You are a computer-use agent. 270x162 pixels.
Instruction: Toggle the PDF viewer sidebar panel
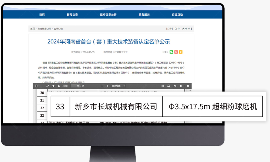(36, 86)
